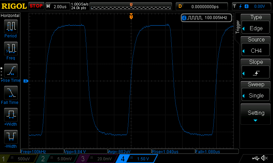Image resolution: width=273 pixels, height=163 pixels.
Task: Click the waveform memory overview bar
Action: pos(131,6)
